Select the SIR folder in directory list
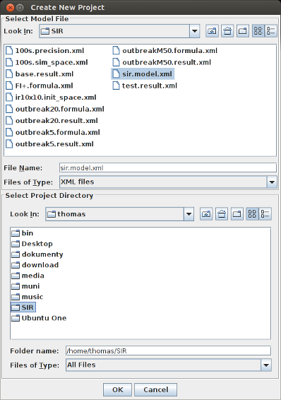Viewport: 281px width, 400px height. (x=23, y=307)
